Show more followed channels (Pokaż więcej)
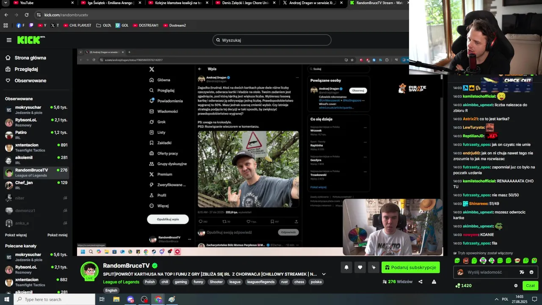This screenshot has width=542, height=305. click(16, 235)
